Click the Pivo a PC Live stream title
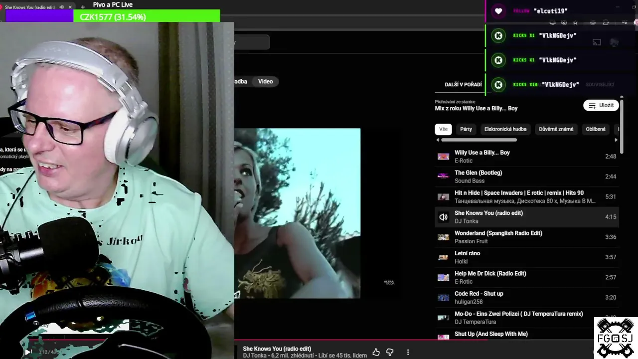638x359 pixels. point(113,5)
